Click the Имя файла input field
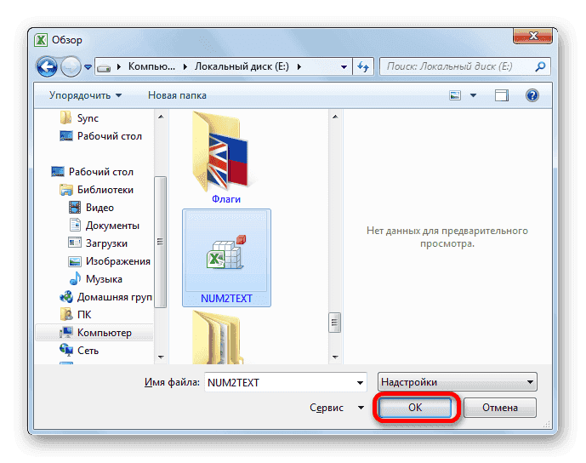This screenshot has width=586, height=463. [278, 382]
